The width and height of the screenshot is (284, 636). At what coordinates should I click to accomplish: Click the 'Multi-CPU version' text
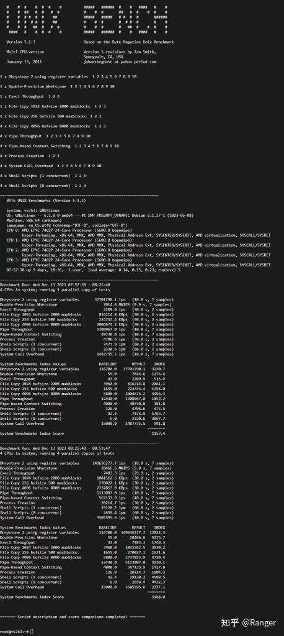click(x=25, y=52)
